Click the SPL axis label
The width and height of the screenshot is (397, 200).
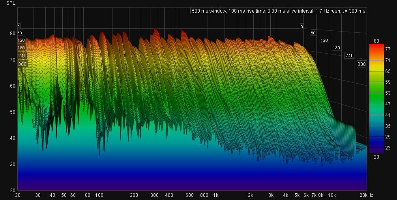[11, 3]
